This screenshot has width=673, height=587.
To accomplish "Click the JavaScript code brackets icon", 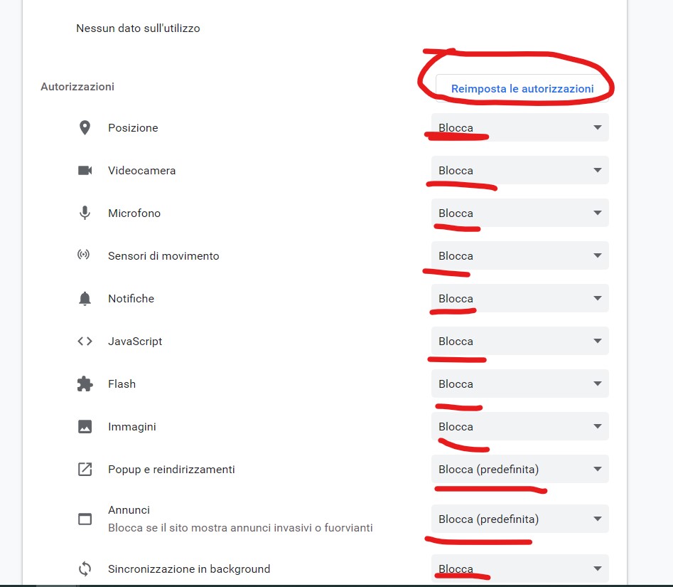I will [85, 341].
